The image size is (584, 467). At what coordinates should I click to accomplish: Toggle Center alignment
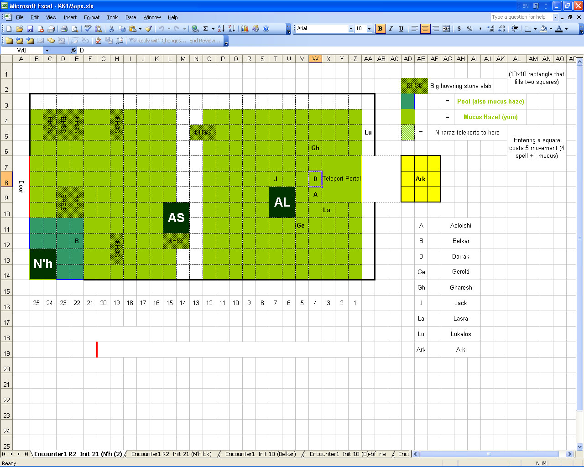[x=425, y=29]
